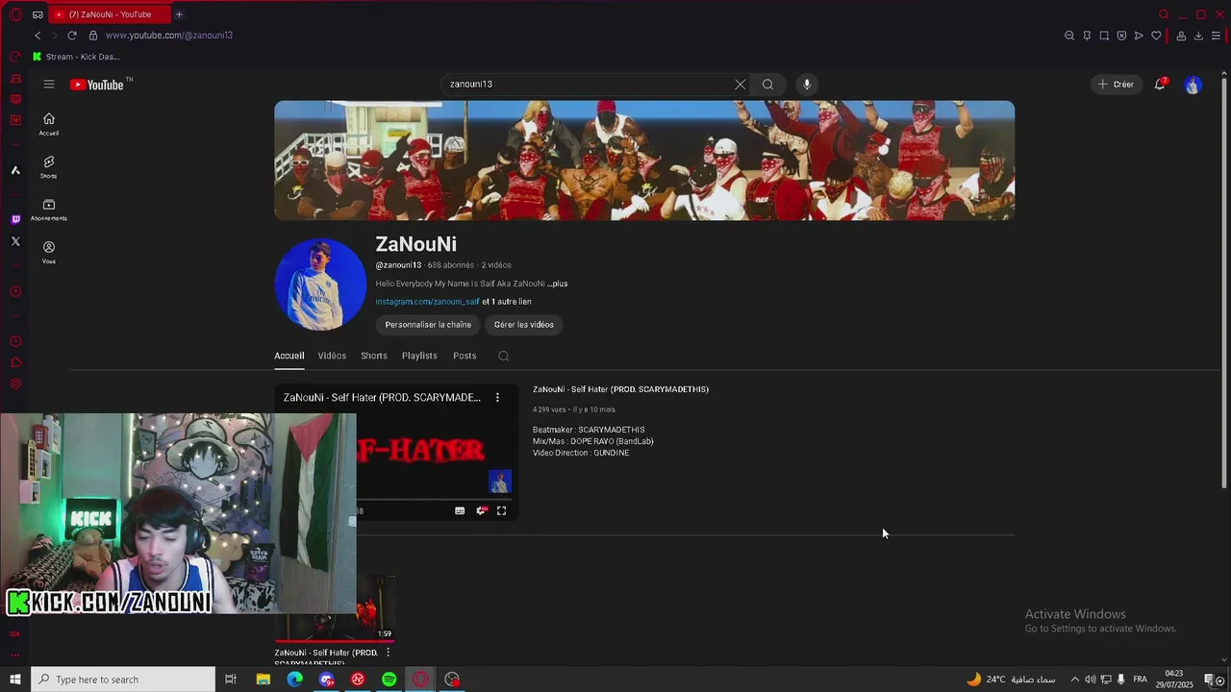
Task: Open the instagram.com/zanouni_saif link
Action: click(x=427, y=302)
